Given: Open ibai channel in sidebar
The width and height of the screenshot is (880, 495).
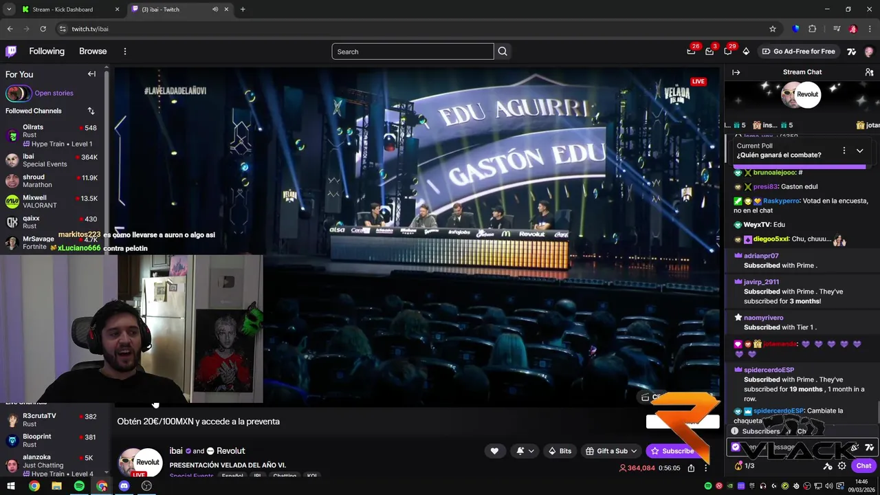Looking at the screenshot, I should (x=52, y=160).
